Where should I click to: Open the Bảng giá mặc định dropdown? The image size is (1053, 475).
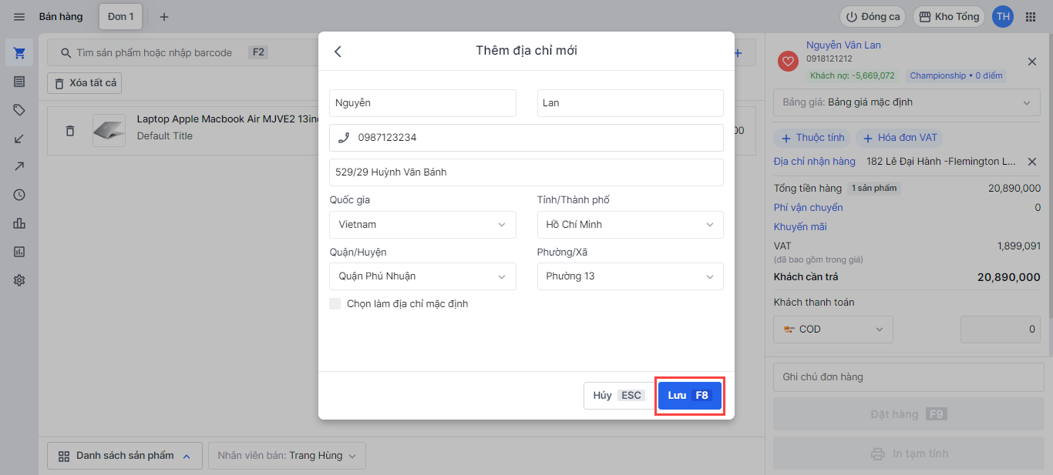pos(907,102)
